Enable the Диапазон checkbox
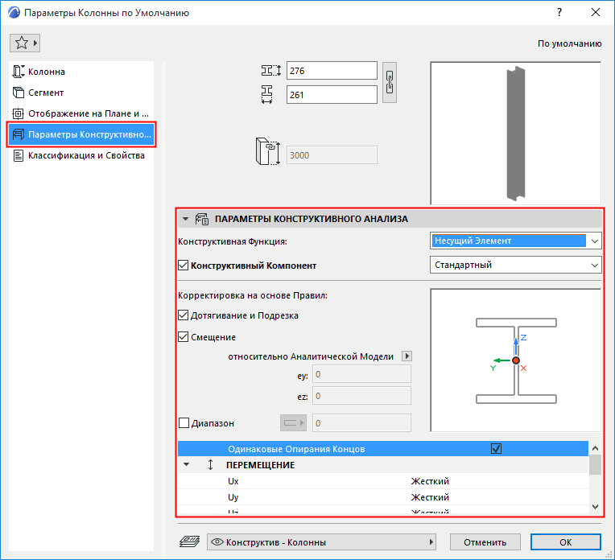 (x=184, y=422)
